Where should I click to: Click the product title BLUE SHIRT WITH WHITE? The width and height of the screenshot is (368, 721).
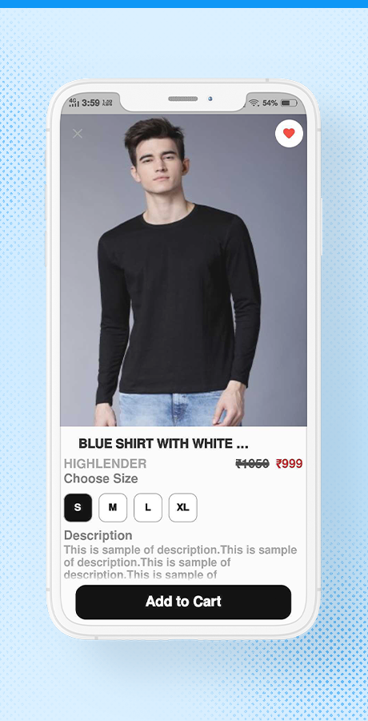pyautogui.click(x=163, y=444)
